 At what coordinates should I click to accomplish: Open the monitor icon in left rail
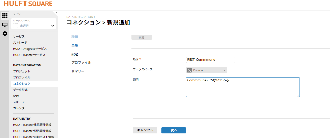(x=5, y=25)
